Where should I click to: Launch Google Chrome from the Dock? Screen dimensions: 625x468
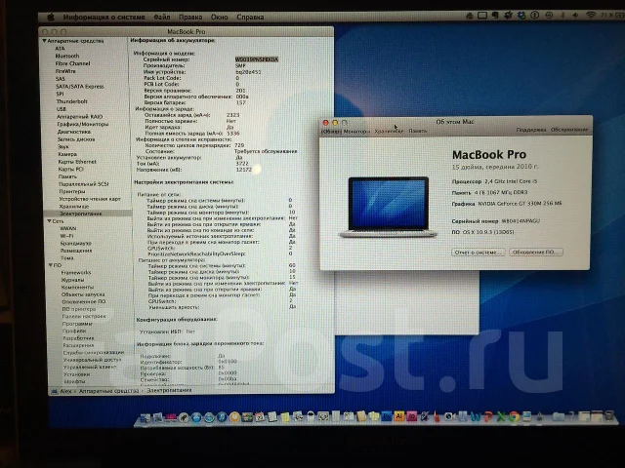(x=514, y=417)
